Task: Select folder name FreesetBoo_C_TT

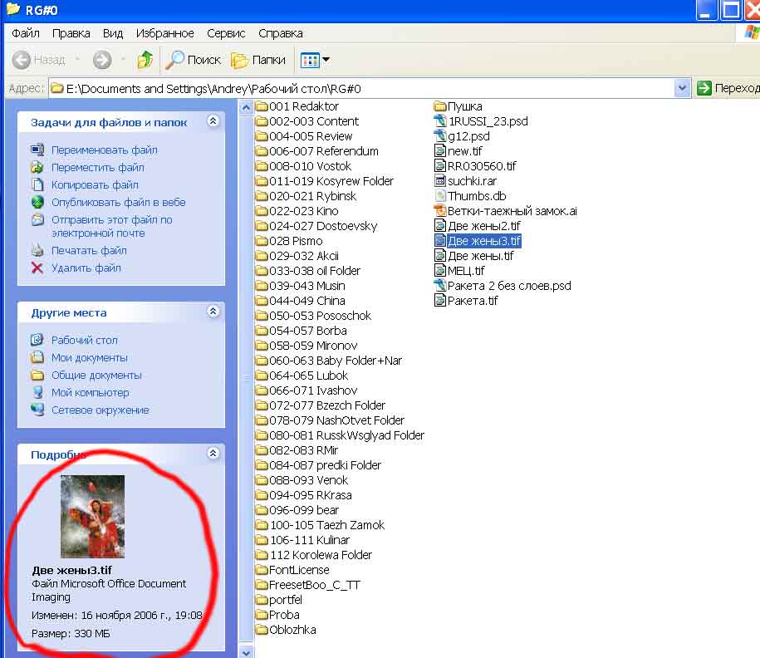Action: 315,585
